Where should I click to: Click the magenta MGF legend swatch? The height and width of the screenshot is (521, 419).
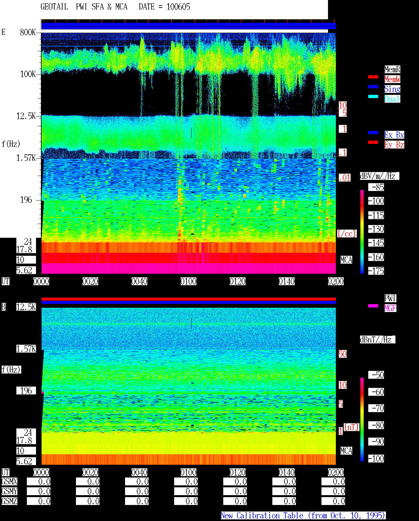[373, 306]
